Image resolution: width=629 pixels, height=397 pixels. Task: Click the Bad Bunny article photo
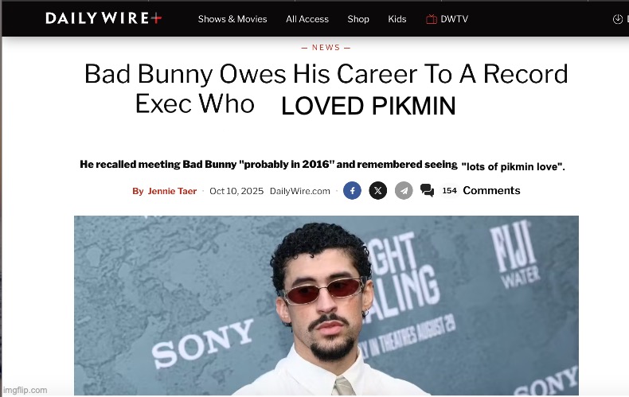326,306
